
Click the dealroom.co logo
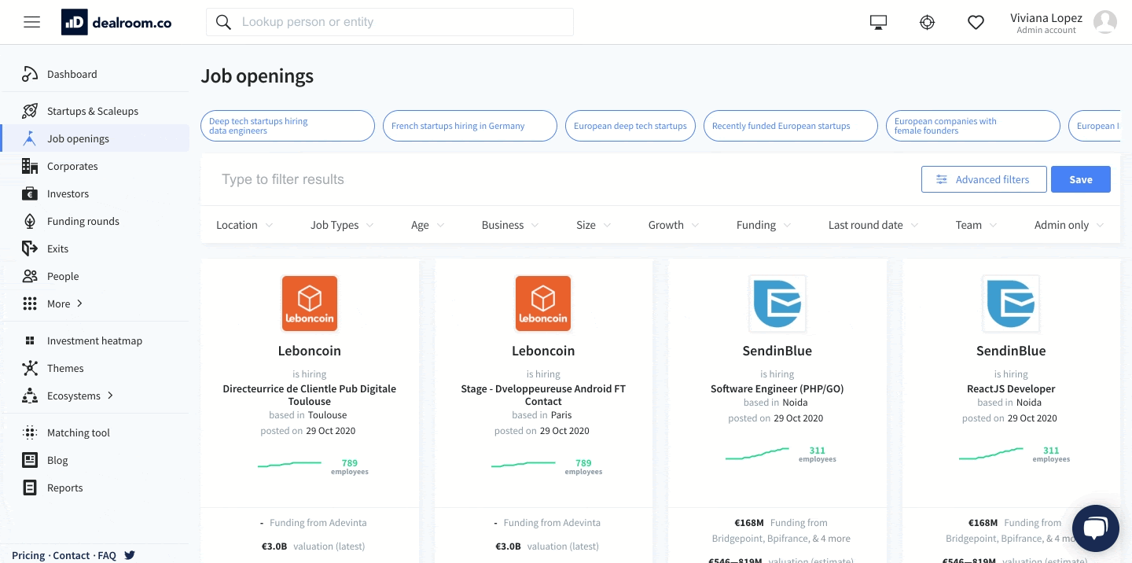point(116,22)
